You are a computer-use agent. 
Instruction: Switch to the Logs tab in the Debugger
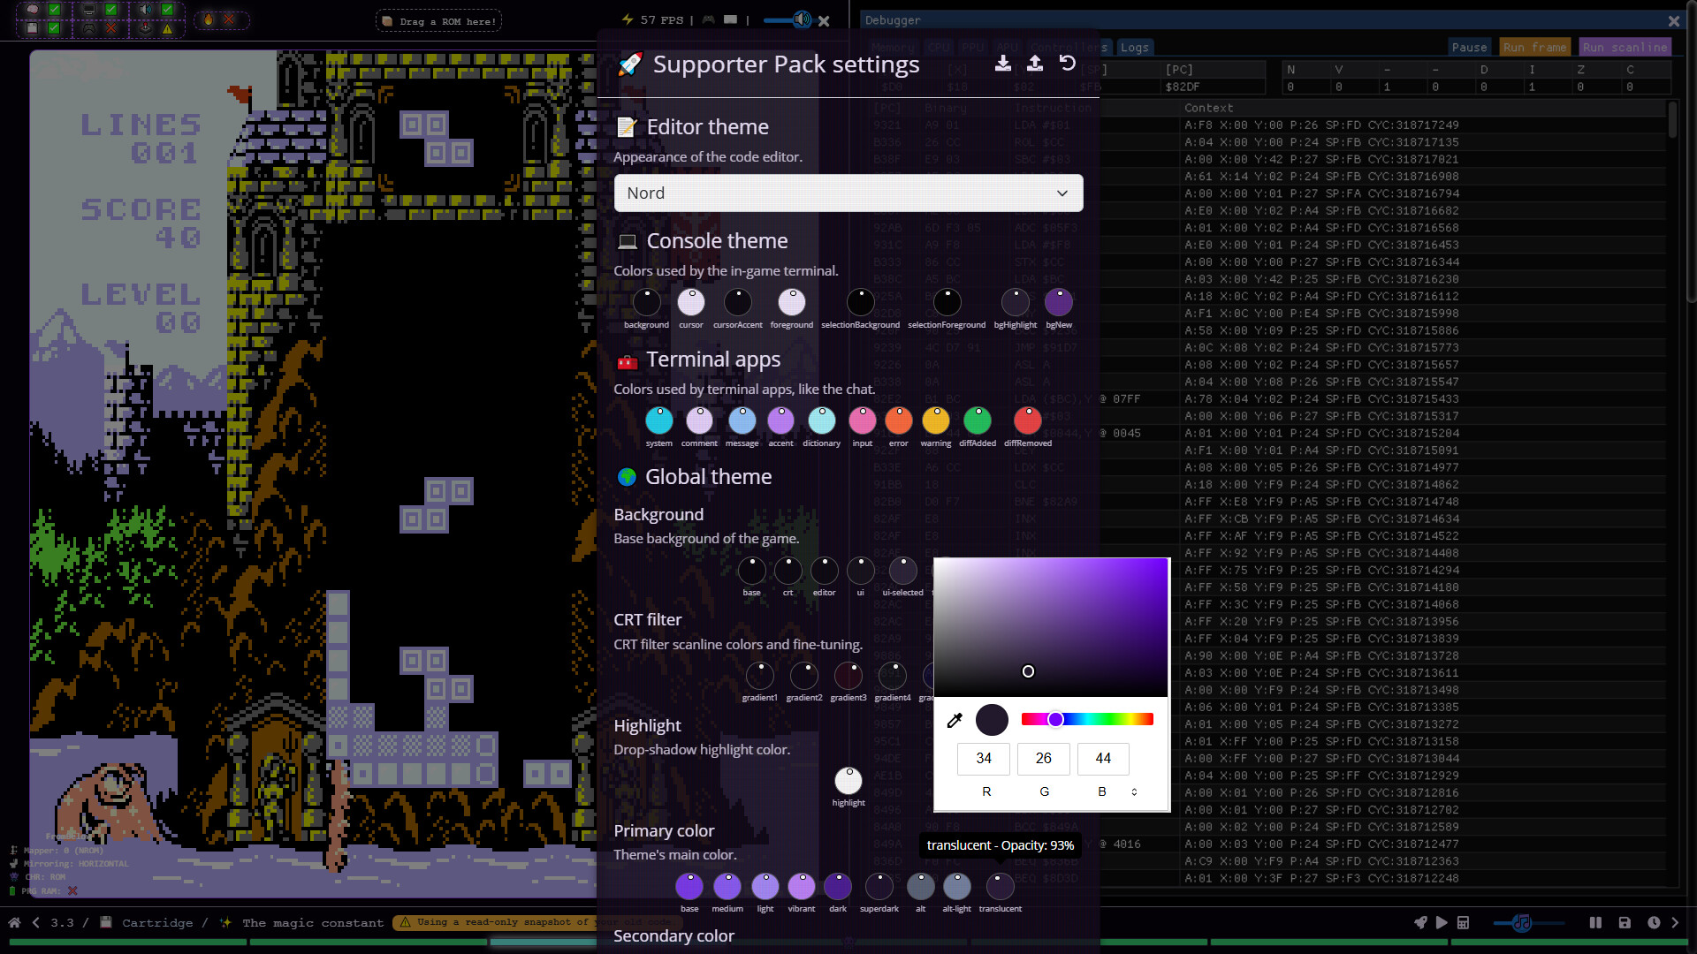pos(1134,47)
